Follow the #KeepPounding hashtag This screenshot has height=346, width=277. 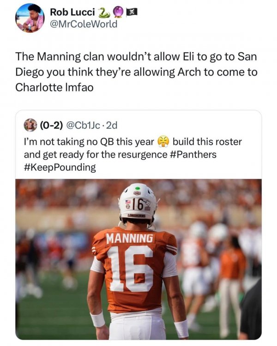pyautogui.click(x=60, y=167)
